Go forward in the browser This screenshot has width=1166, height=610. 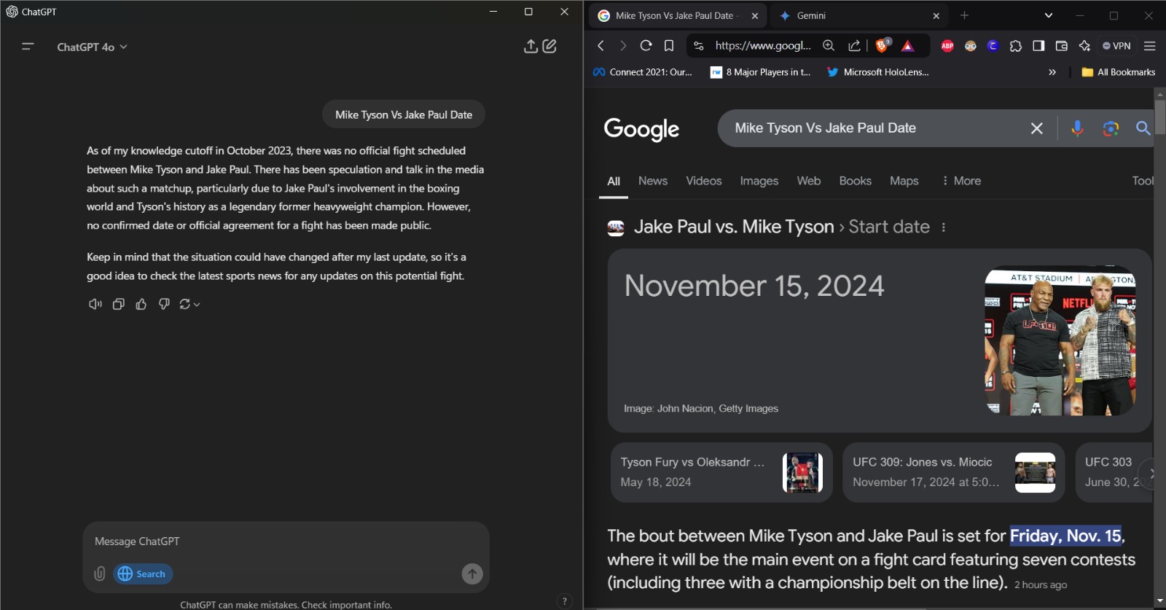coord(623,45)
